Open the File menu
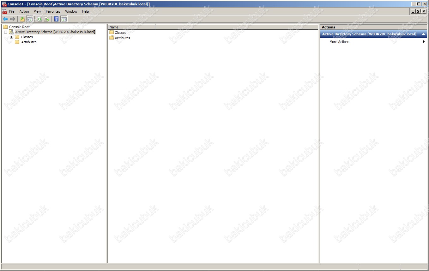 pos(12,11)
